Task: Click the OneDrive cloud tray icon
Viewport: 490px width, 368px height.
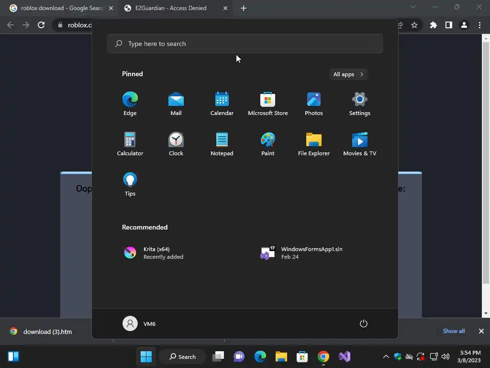Action: (409, 356)
